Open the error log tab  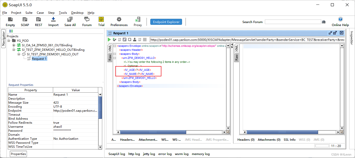tap(165, 154)
